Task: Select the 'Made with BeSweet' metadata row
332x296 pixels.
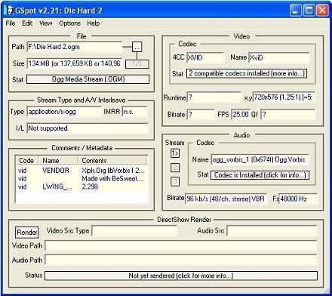Action: (x=81, y=178)
